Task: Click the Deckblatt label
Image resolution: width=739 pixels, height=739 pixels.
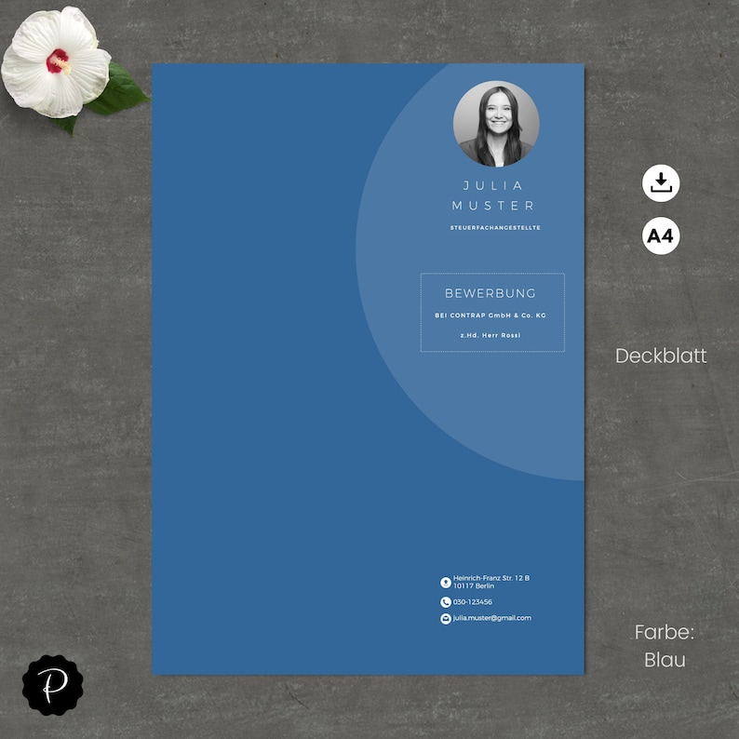Action: tap(661, 356)
